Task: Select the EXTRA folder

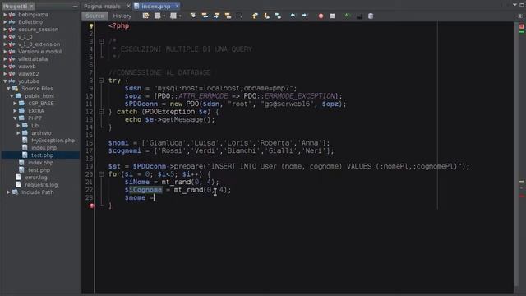Action: click(x=36, y=111)
